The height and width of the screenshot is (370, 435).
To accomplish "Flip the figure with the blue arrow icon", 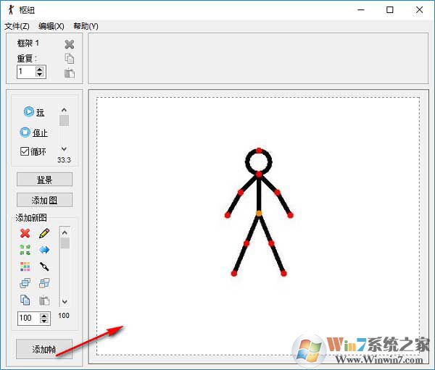I will [44, 250].
